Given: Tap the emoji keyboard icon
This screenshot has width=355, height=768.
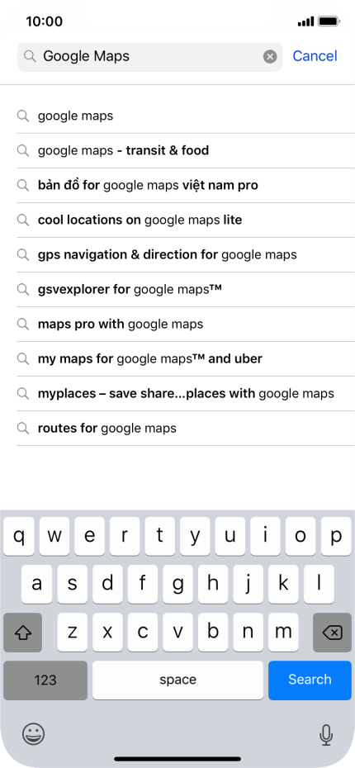Looking at the screenshot, I should (33, 733).
